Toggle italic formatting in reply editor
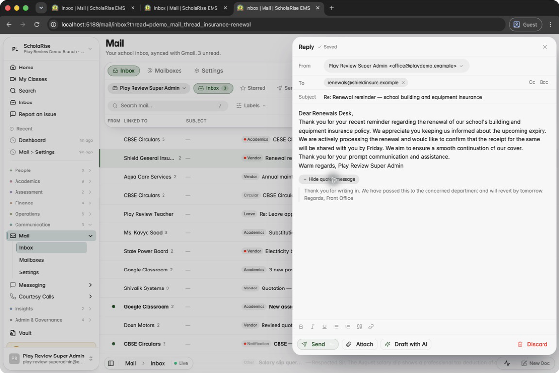 click(312, 326)
